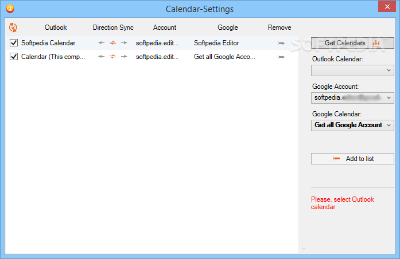Set right-arrow sync direction for Softpedia Calendar
Viewport: 400px width, 259px height.
tap(124, 43)
